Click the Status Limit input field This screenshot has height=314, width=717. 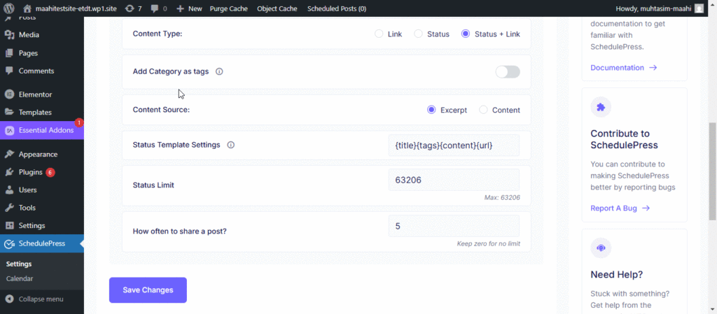click(454, 180)
